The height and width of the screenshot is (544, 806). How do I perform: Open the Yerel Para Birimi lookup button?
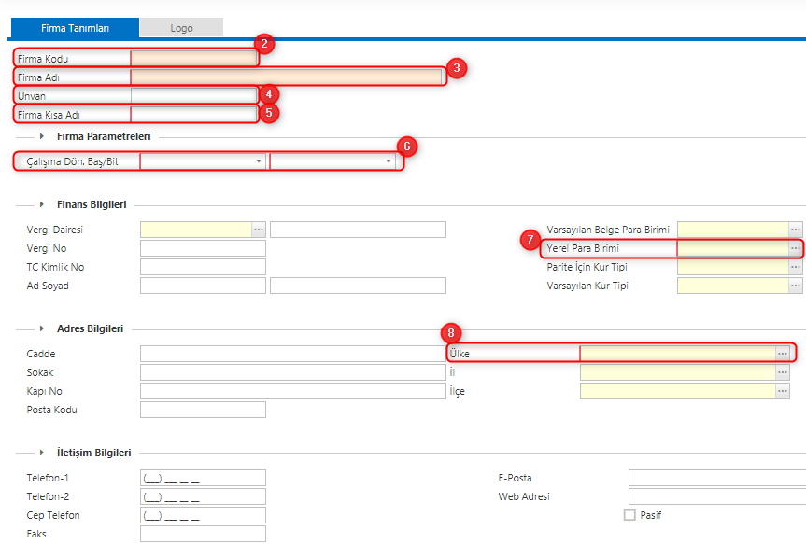coord(796,247)
